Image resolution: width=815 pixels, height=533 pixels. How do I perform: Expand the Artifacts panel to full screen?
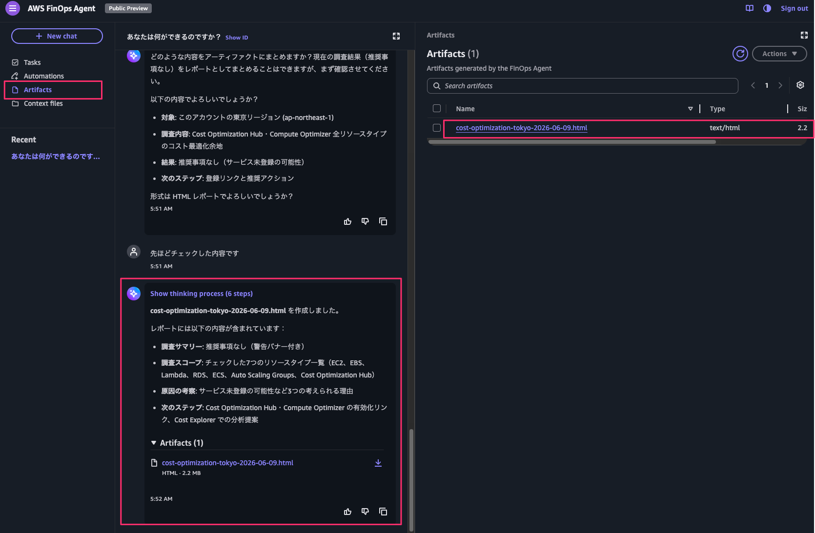804,35
